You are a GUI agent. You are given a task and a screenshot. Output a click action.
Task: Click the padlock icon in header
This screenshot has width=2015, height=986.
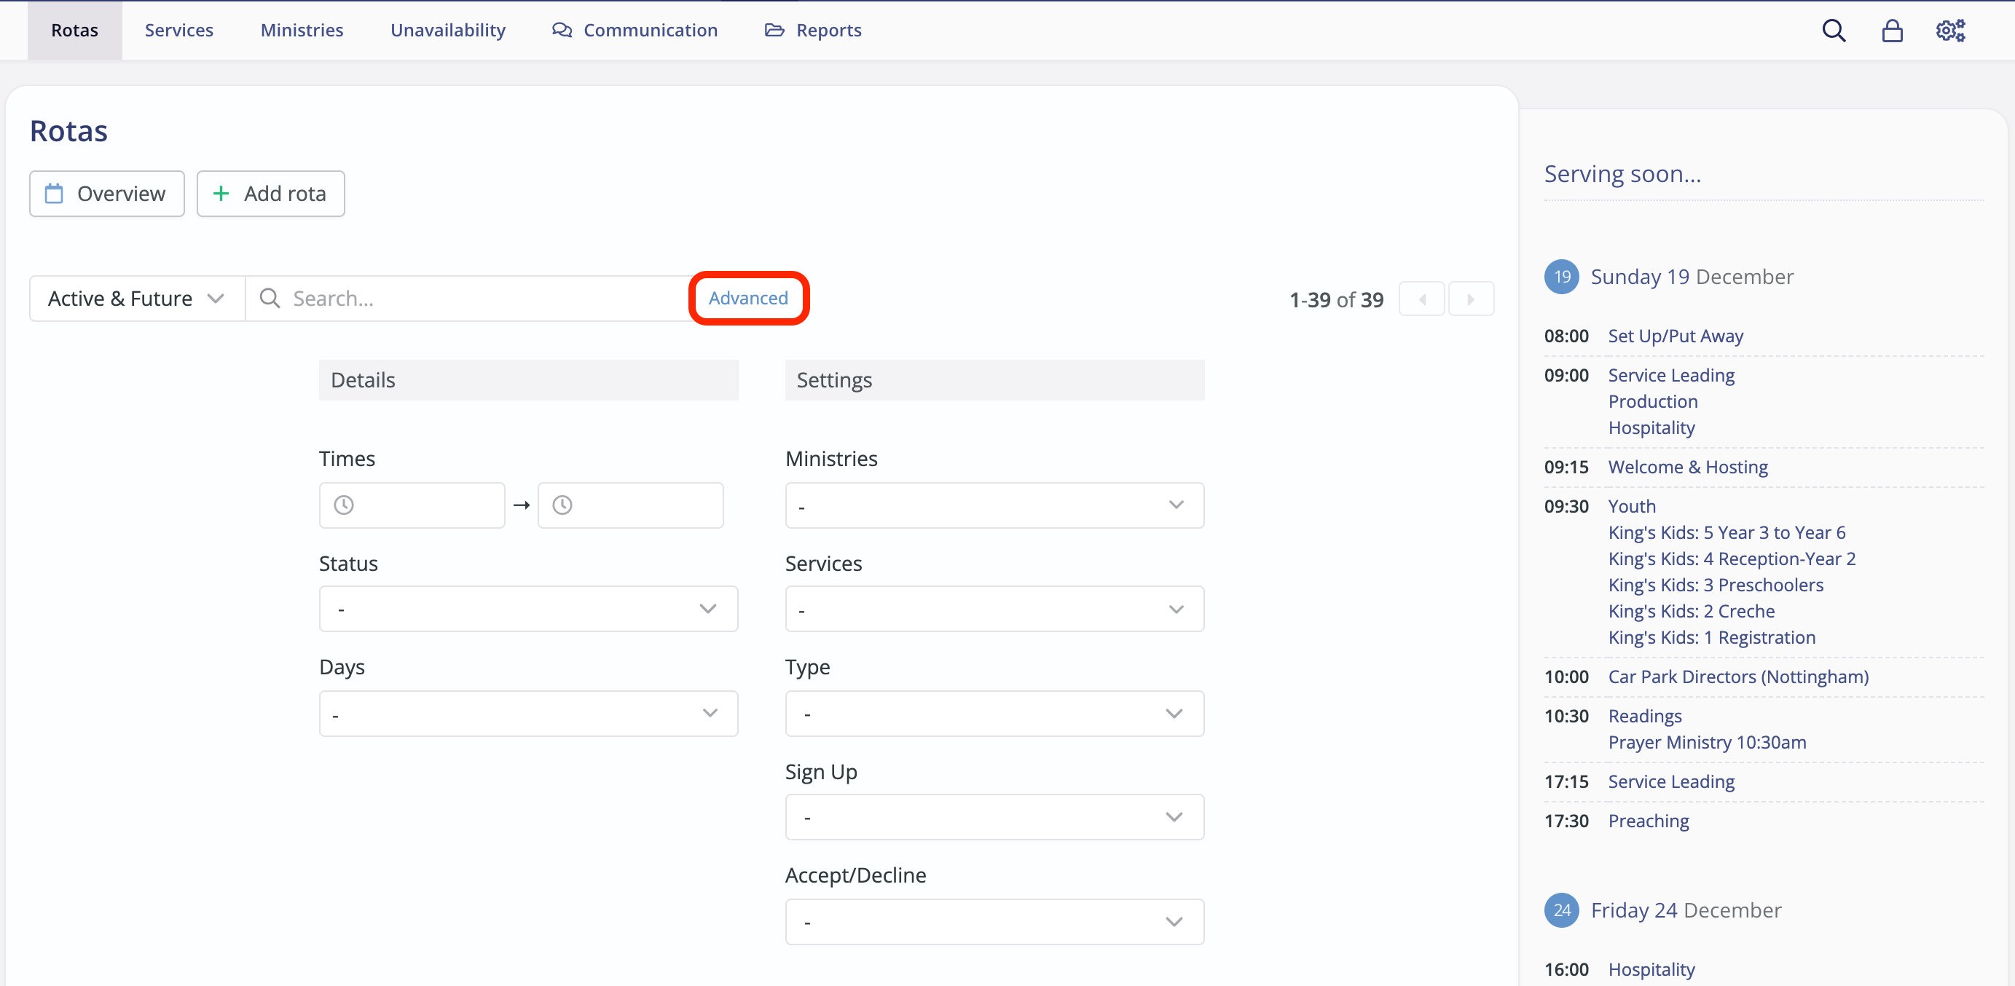coord(1891,31)
